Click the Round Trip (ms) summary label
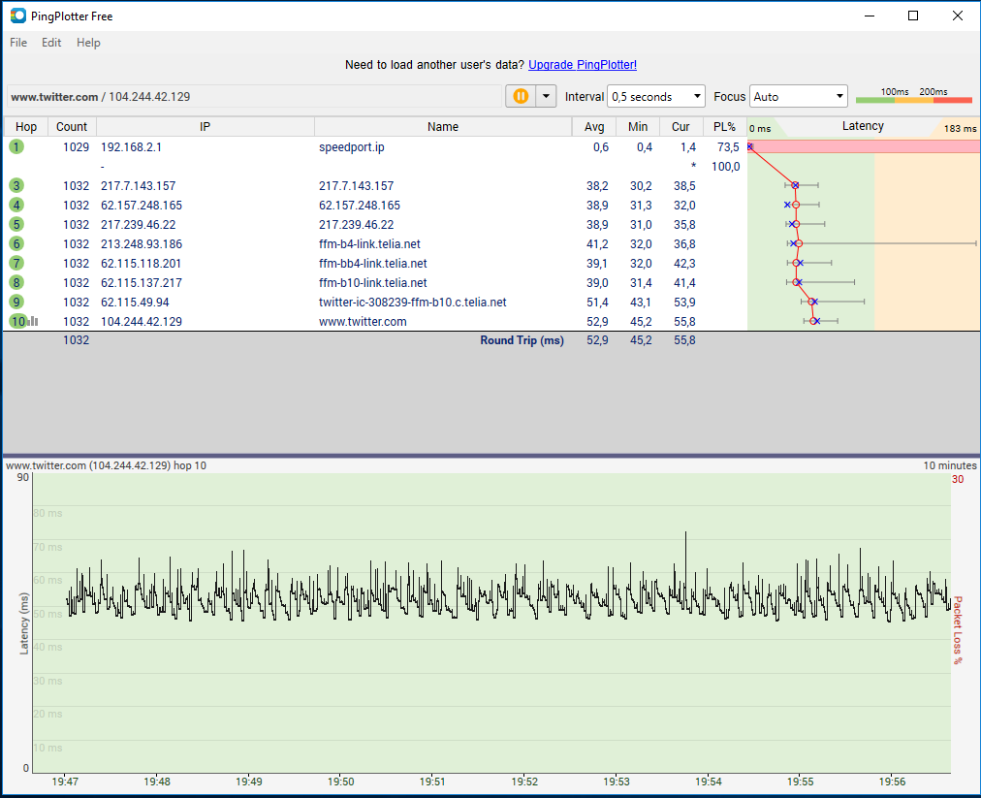 pos(522,340)
